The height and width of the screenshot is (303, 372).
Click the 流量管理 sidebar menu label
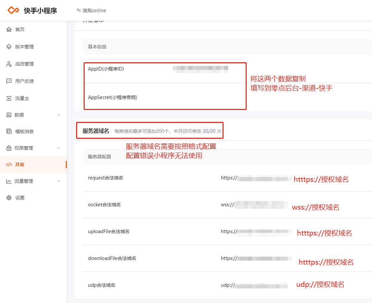click(x=24, y=181)
